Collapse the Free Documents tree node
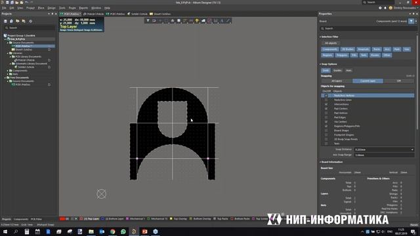420x236 pixels. click(5, 77)
